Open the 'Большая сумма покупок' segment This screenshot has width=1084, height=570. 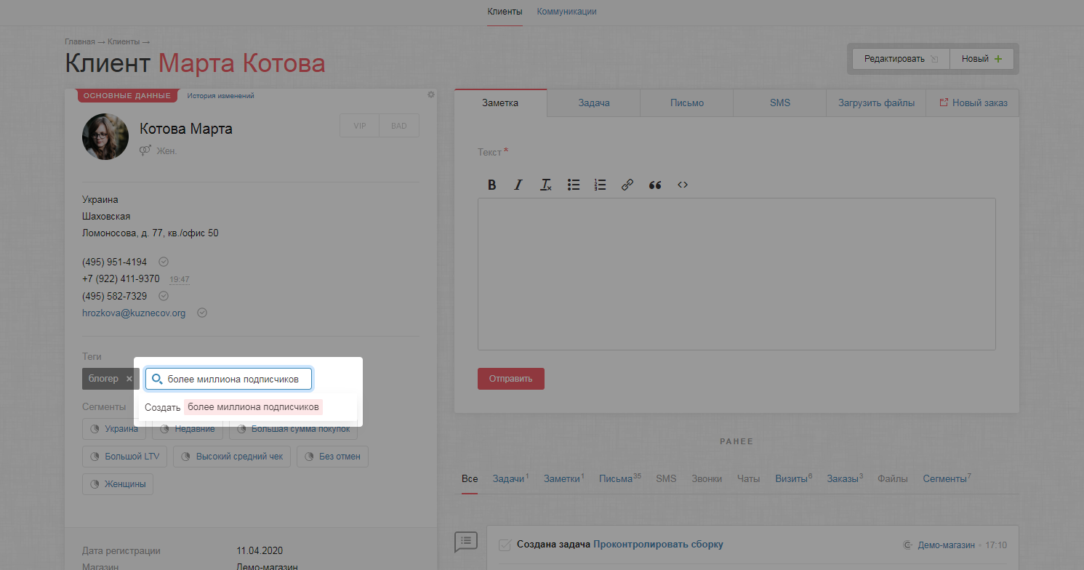point(293,429)
